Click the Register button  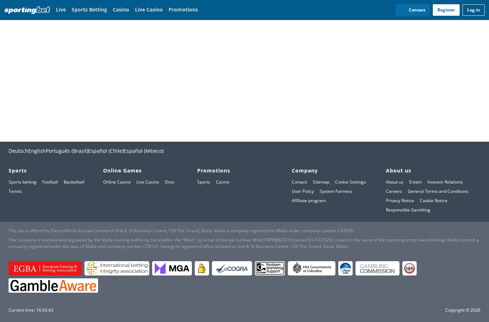pyautogui.click(x=446, y=10)
